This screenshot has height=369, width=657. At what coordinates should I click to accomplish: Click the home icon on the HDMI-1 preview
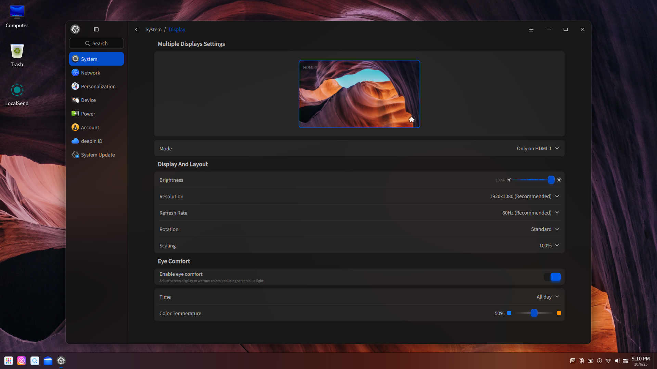click(412, 120)
